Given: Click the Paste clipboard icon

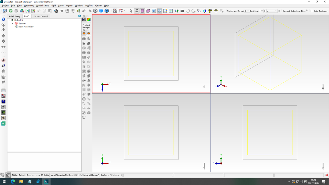Looking at the screenshot, I should [50, 11].
